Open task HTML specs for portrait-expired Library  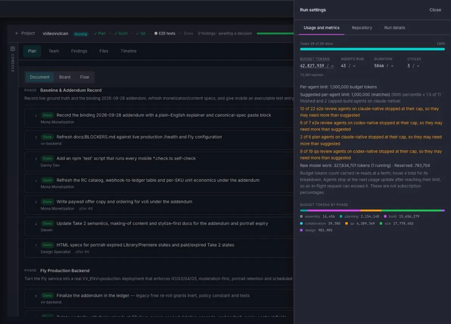pyautogui.click(x=159, y=248)
